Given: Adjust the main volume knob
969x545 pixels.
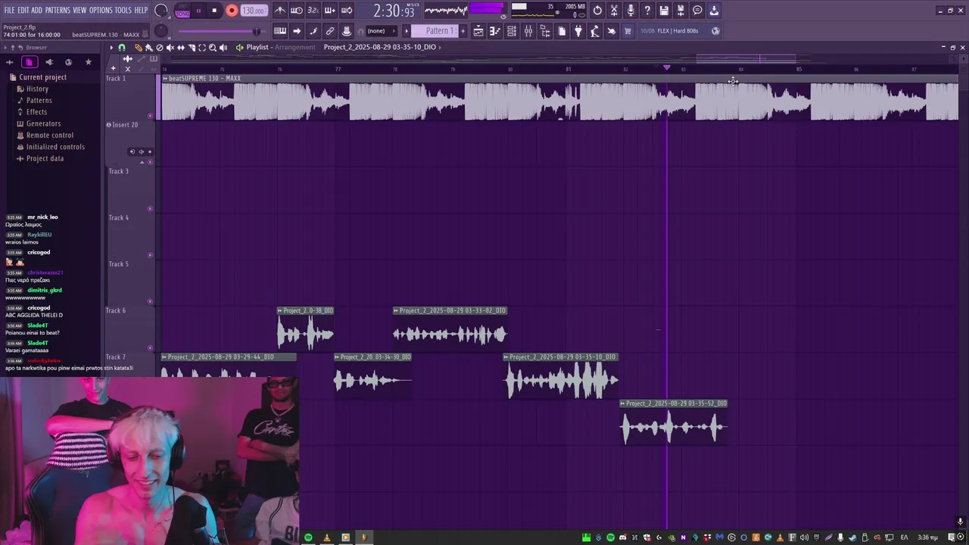Looking at the screenshot, I should (160, 11).
